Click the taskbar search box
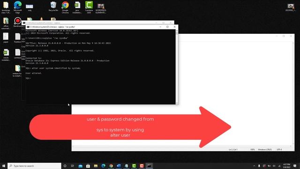 click(x=34, y=166)
